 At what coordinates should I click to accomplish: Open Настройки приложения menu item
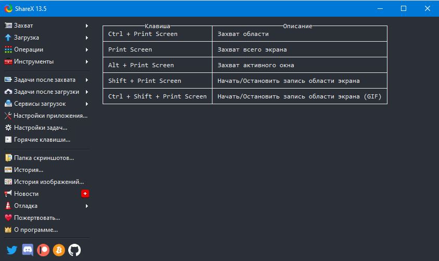50,116
